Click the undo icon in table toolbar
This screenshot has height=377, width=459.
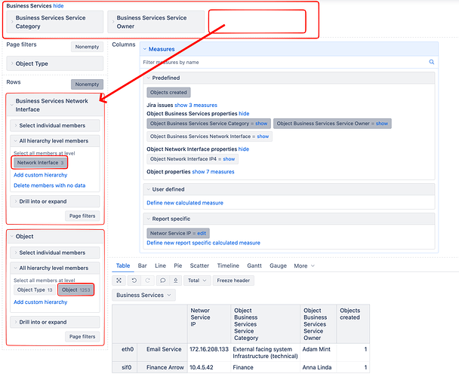pos(134,280)
